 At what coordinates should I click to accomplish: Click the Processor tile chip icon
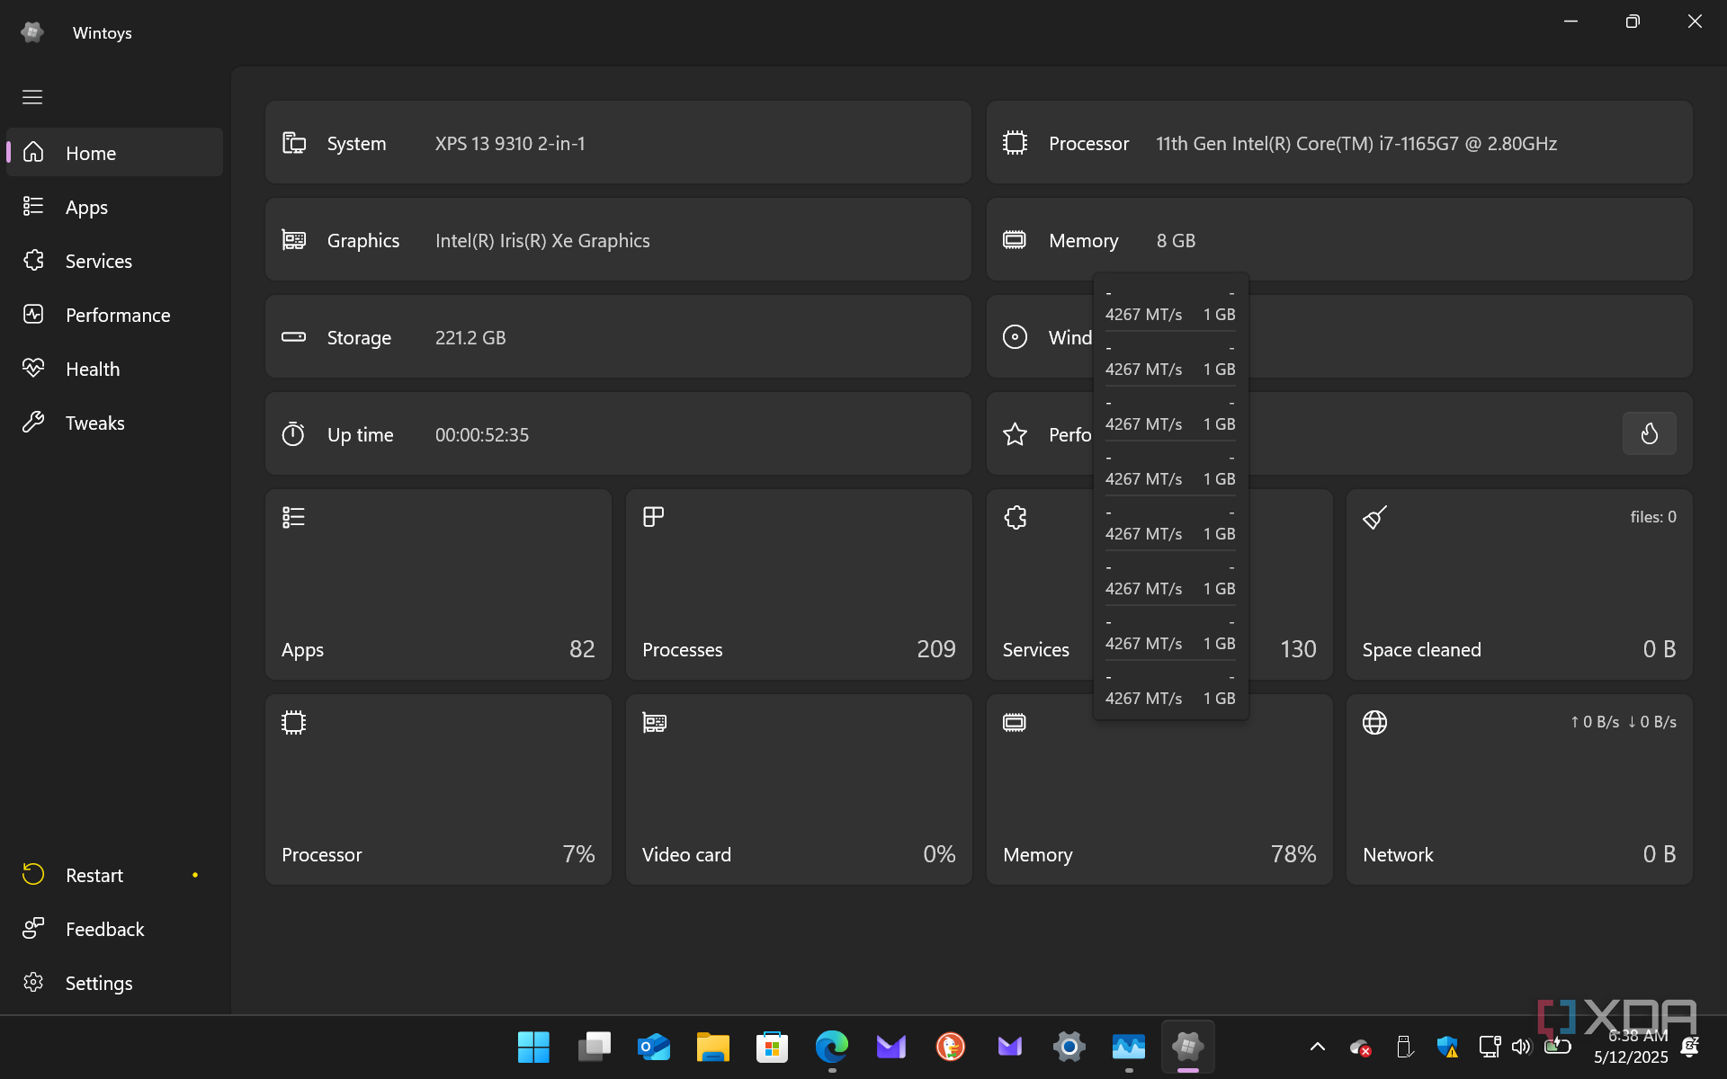pos(293,722)
